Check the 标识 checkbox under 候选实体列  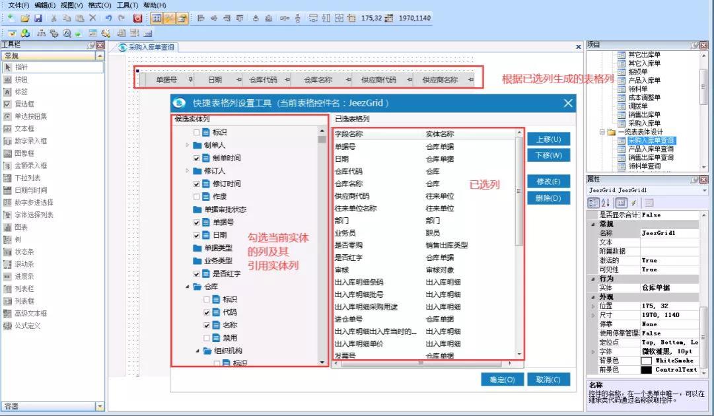click(197, 133)
